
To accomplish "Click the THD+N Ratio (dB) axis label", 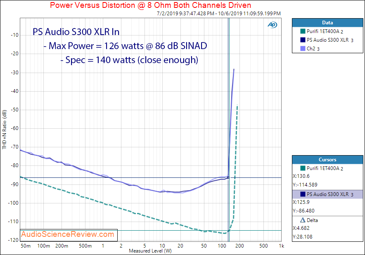I will pyautogui.click(x=4, y=130).
